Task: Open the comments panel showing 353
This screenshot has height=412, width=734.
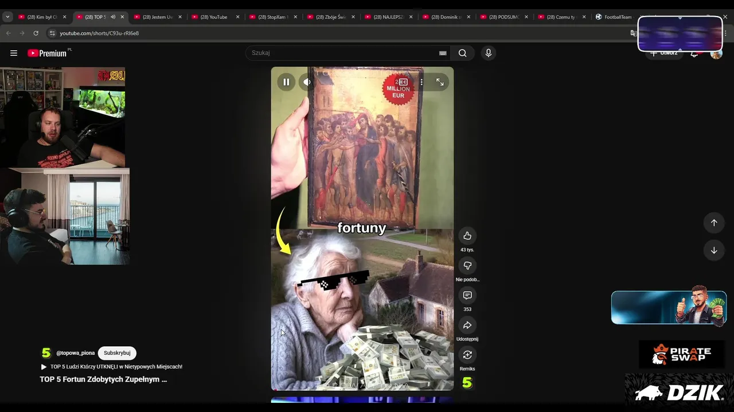Action: 467,295
